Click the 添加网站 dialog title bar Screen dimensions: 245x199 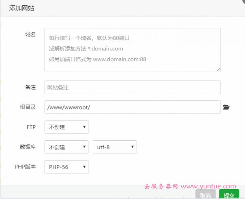point(113,8)
